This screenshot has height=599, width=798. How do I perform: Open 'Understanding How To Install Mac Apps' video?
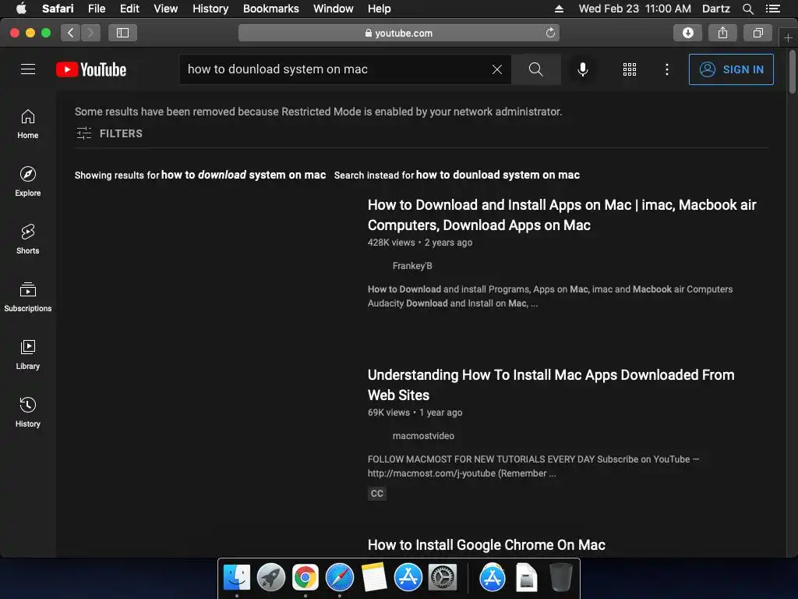tap(551, 385)
